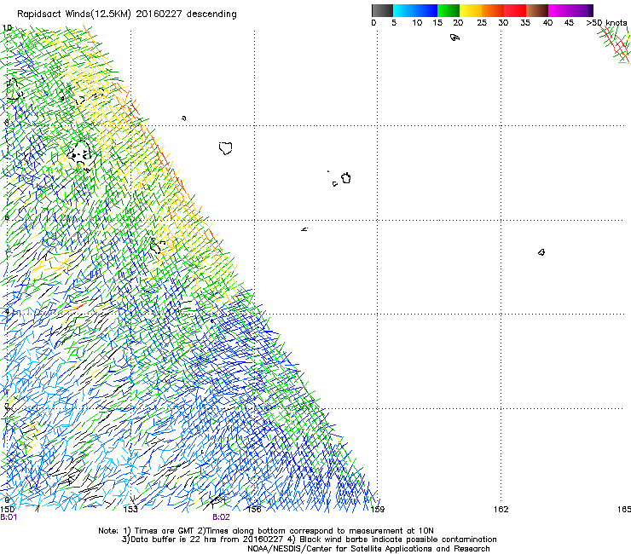
Task: Click the island outline near 158 longitude
Action: tap(346, 178)
